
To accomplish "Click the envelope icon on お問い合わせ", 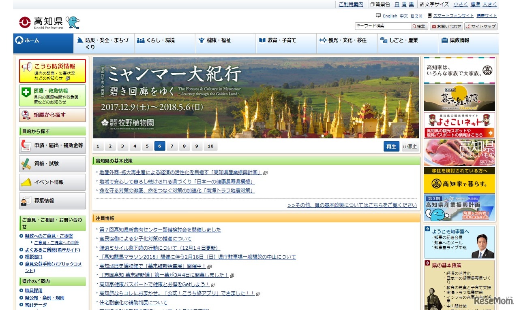I will click(434, 26).
